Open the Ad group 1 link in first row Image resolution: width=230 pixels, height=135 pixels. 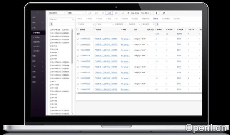click(x=125, y=39)
